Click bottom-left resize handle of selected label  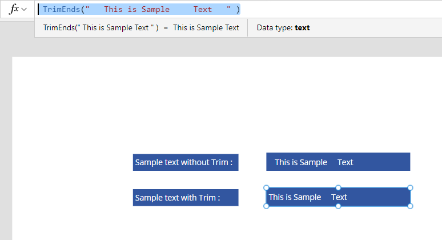pyautogui.click(x=266, y=206)
